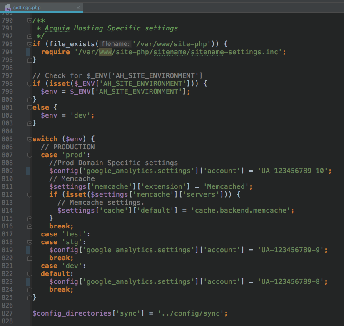Click the change marker on line 823 gutter
This screenshot has height=326, width=344.
tap(27, 282)
